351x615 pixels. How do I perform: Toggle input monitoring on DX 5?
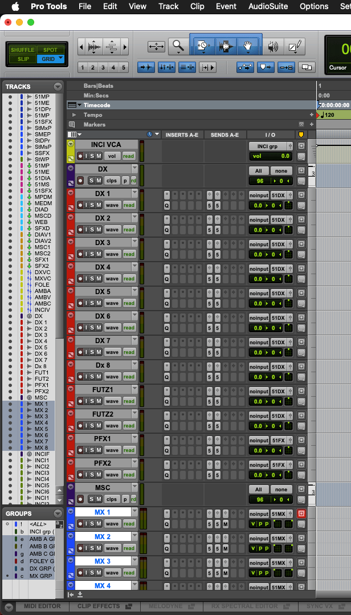click(x=87, y=303)
